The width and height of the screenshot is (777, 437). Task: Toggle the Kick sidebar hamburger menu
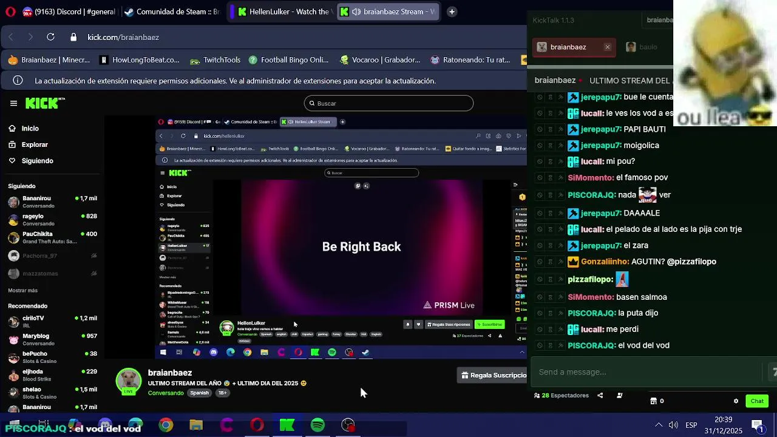13,103
